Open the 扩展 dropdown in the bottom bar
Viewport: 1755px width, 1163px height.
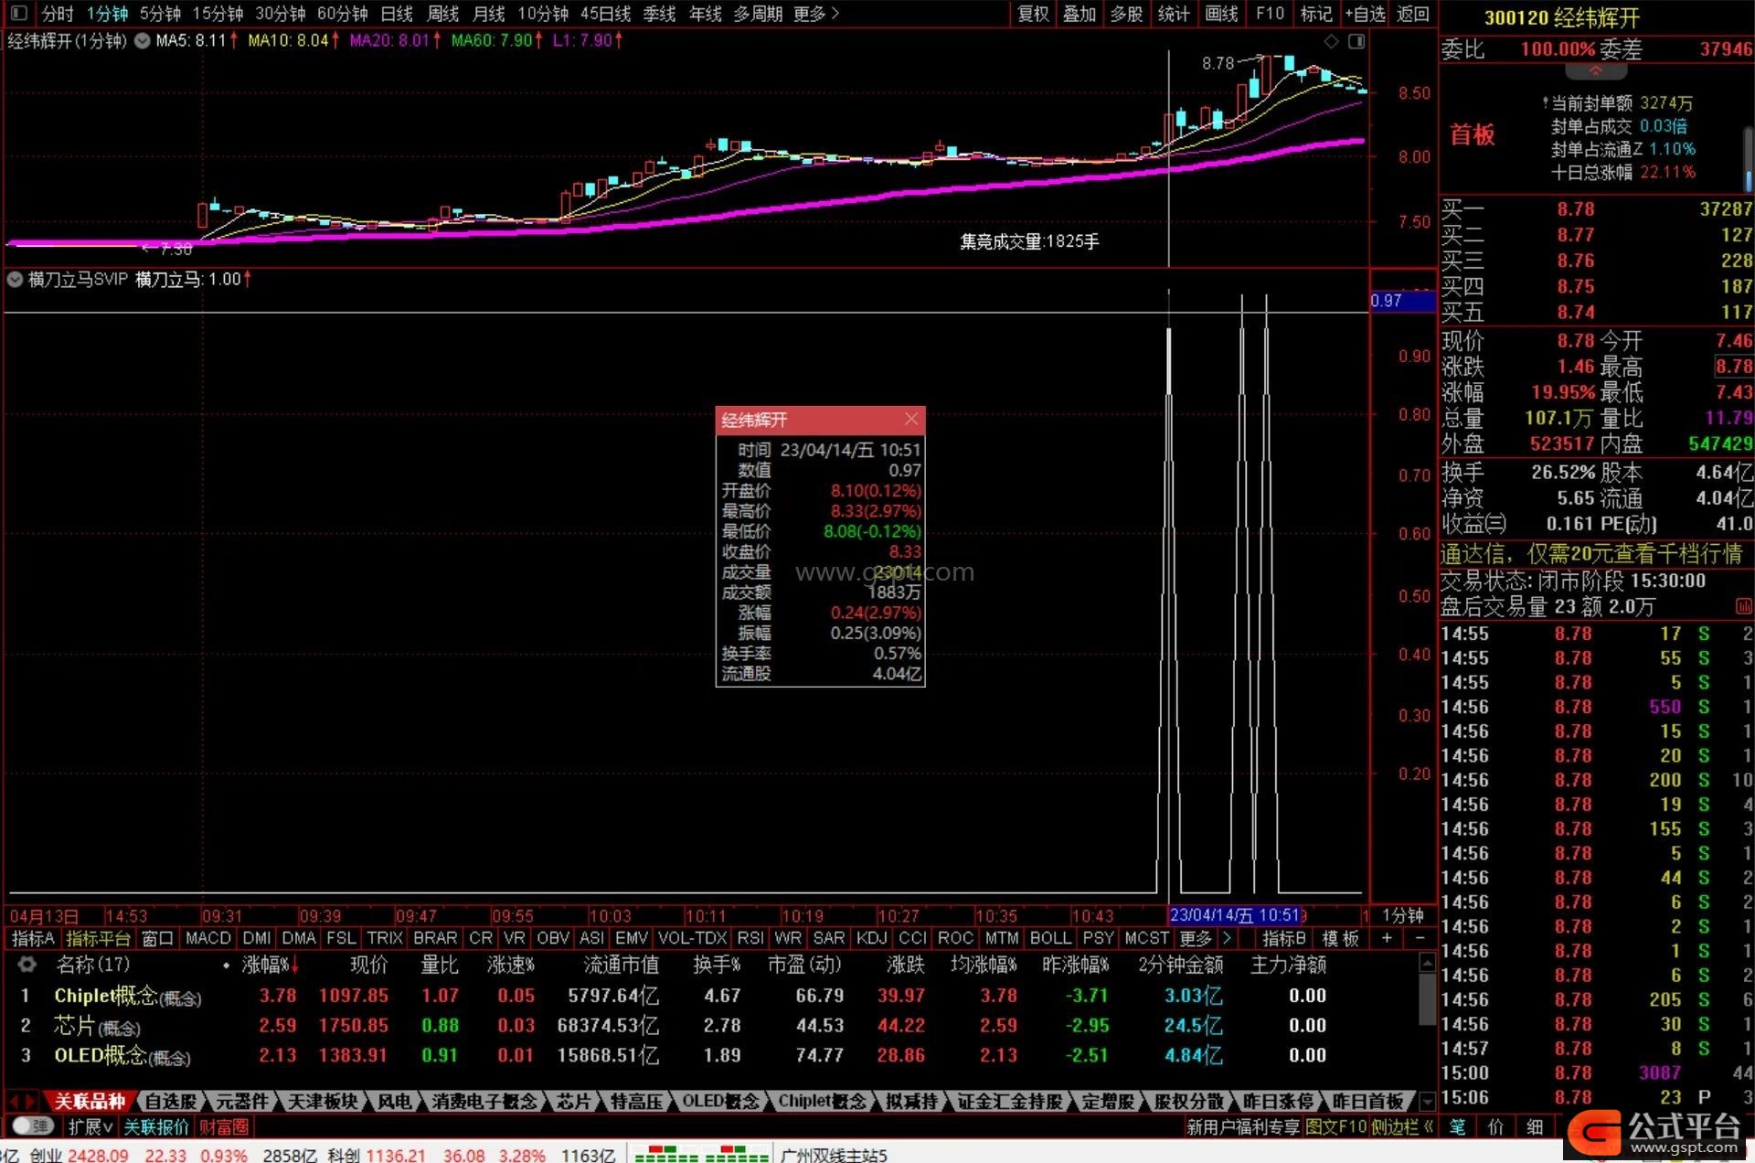coord(90,1126)
